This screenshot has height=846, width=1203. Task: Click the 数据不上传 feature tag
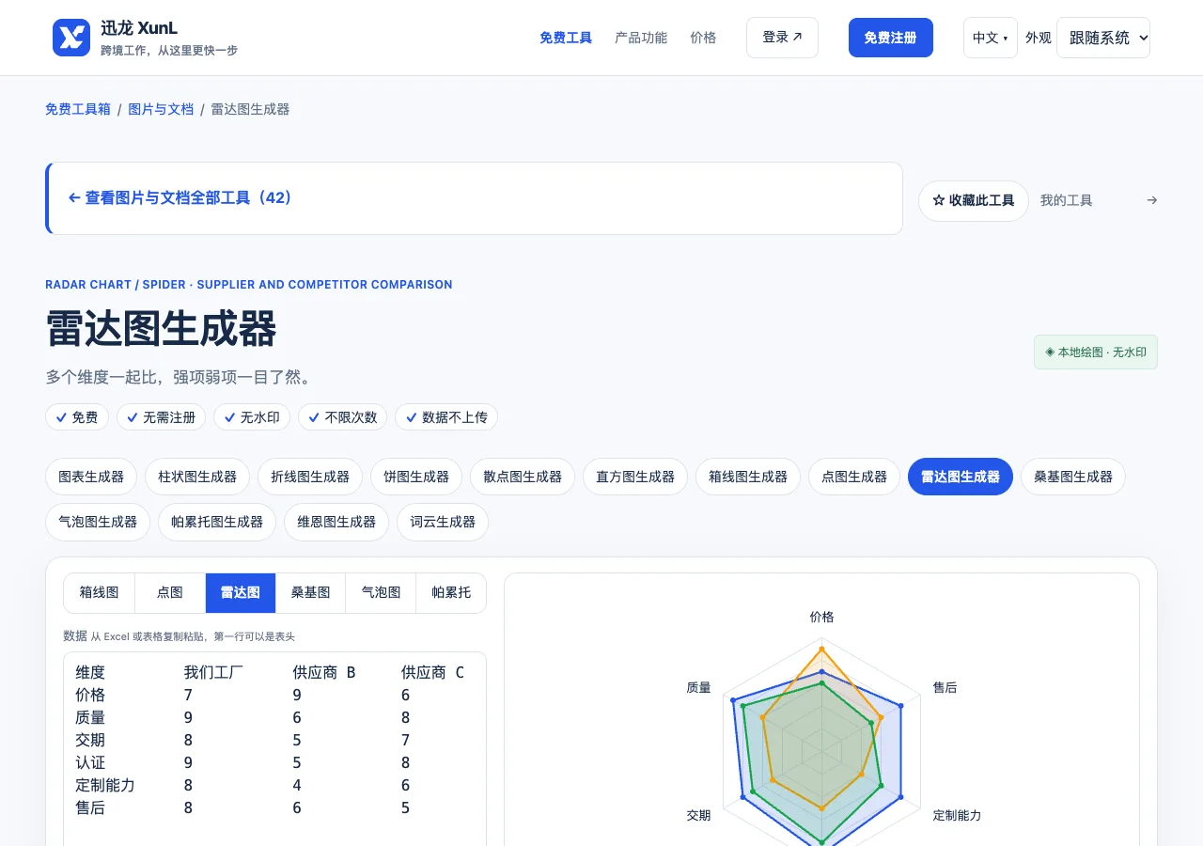click(446, 417)
